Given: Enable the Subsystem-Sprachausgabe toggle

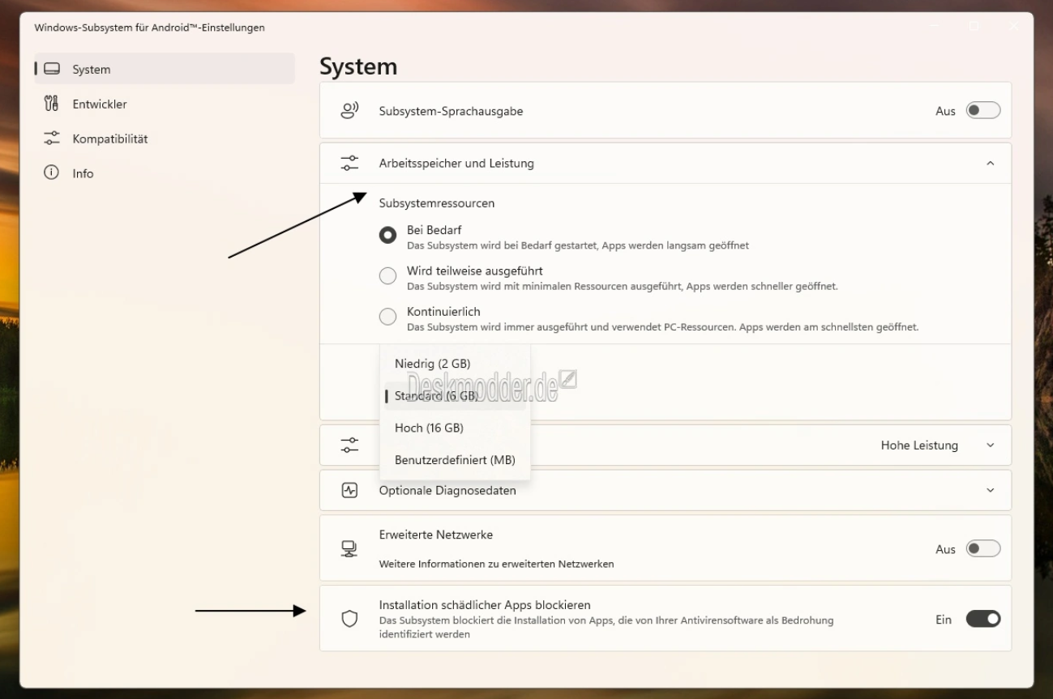Looking at the screenshot, I should click(982, 111).
